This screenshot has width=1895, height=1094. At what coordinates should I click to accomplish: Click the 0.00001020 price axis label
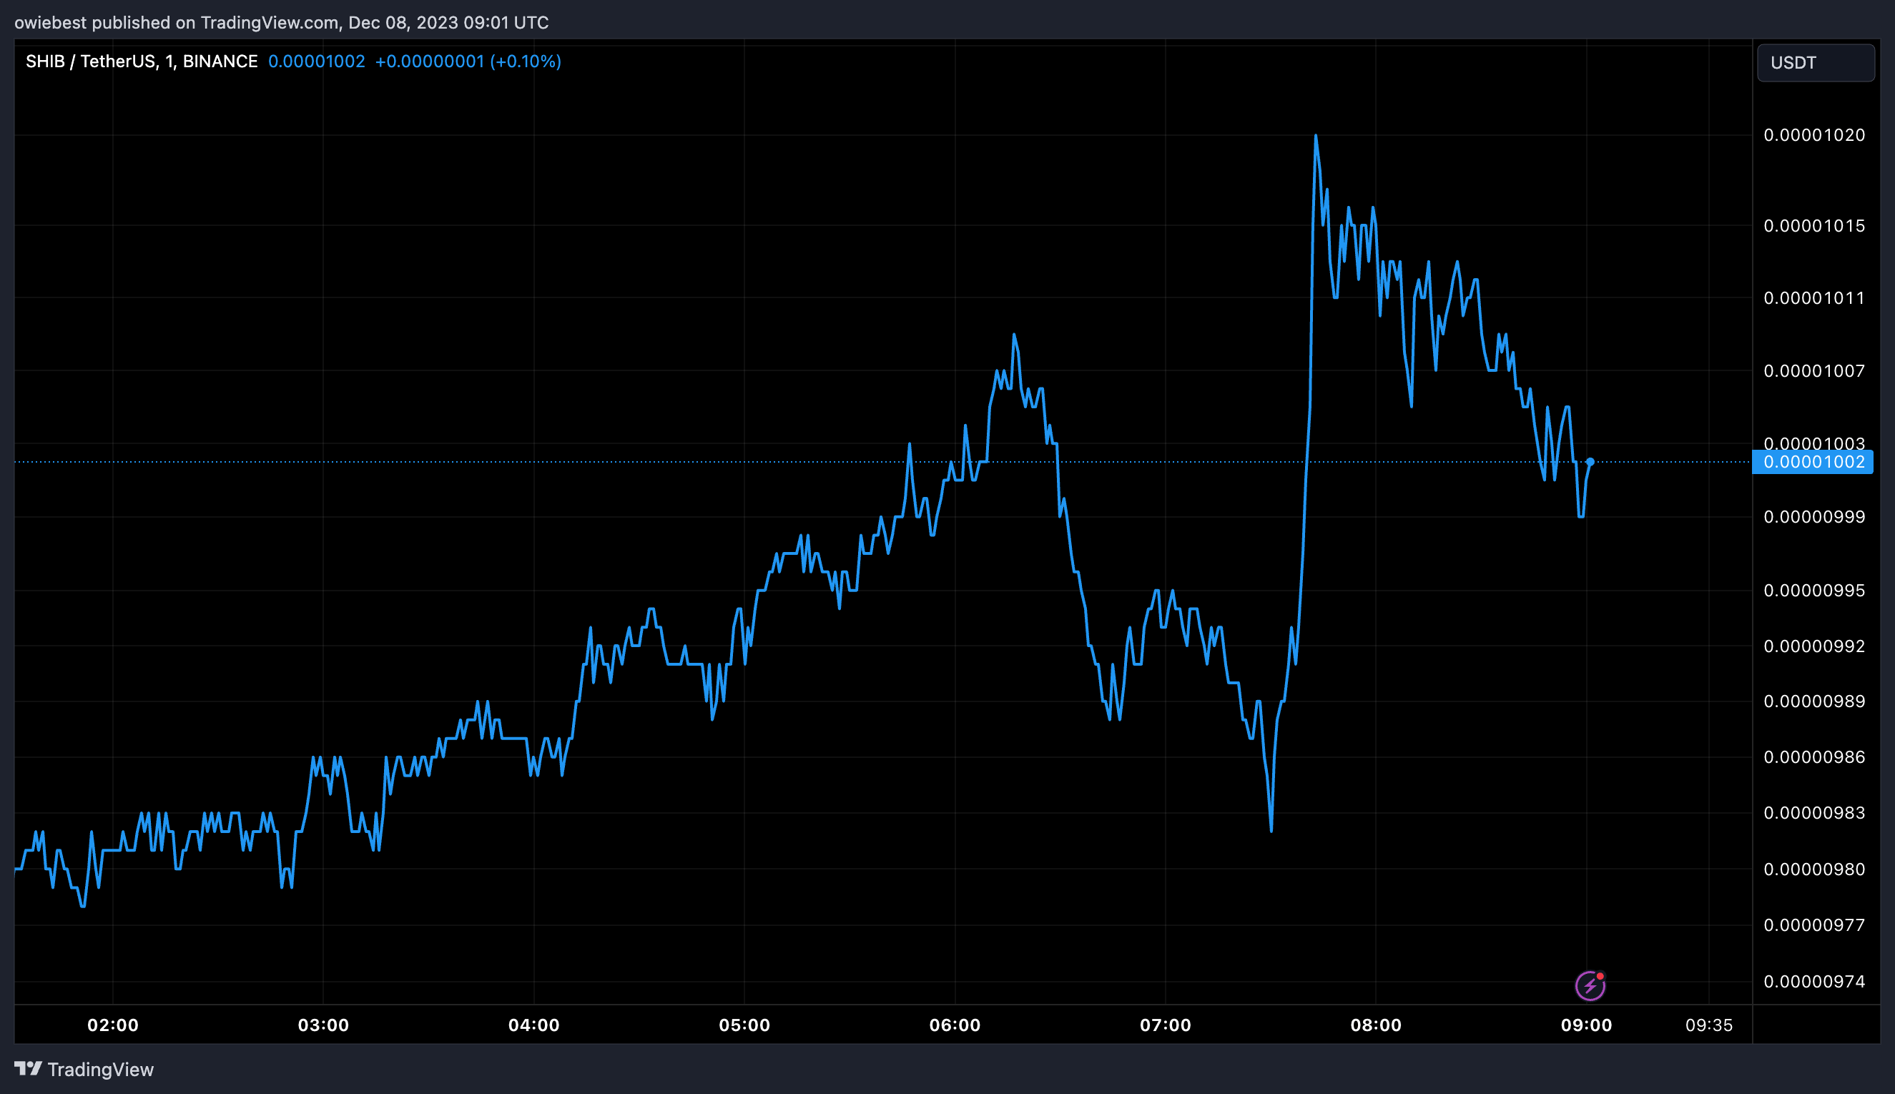point(1814,135)
